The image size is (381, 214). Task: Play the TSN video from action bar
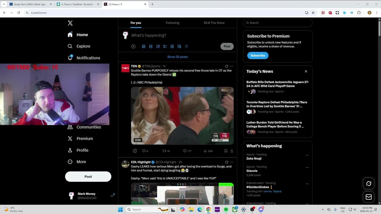coord(135,151)
